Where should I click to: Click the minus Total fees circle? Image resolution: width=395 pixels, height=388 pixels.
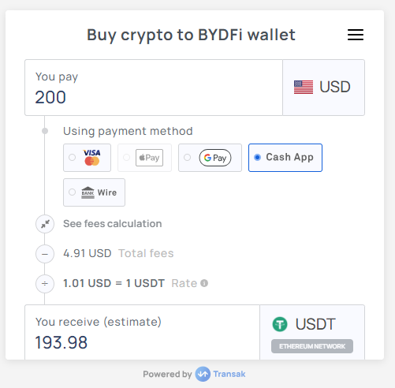click(x=45, y=254)
